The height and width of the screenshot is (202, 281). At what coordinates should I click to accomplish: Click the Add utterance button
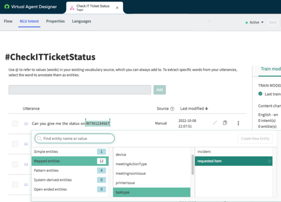coord(159,89)
